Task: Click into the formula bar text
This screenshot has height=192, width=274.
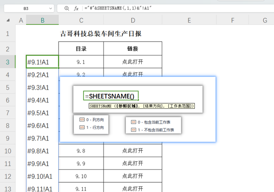Action: point(118,8)
